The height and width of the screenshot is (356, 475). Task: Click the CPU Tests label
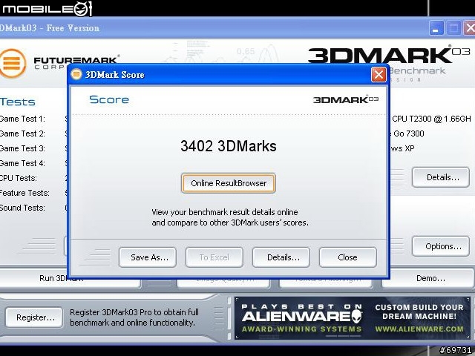coord(18,178)
